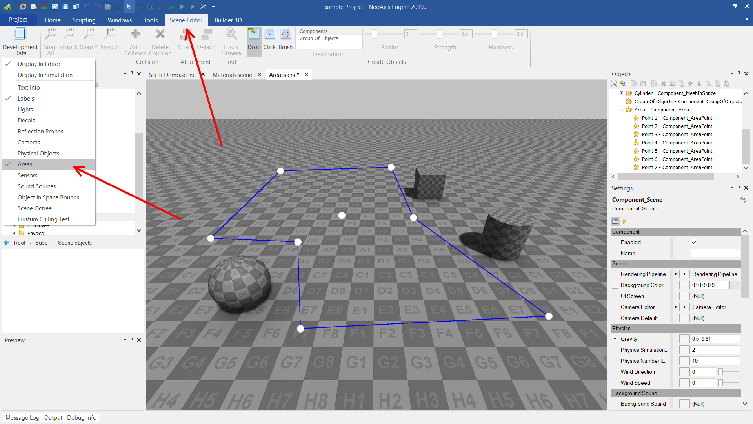Toggle Areas display in dropdown menu
Image resolution: width=753 pixels, height=424 pixels.
(x=25, y=164)
